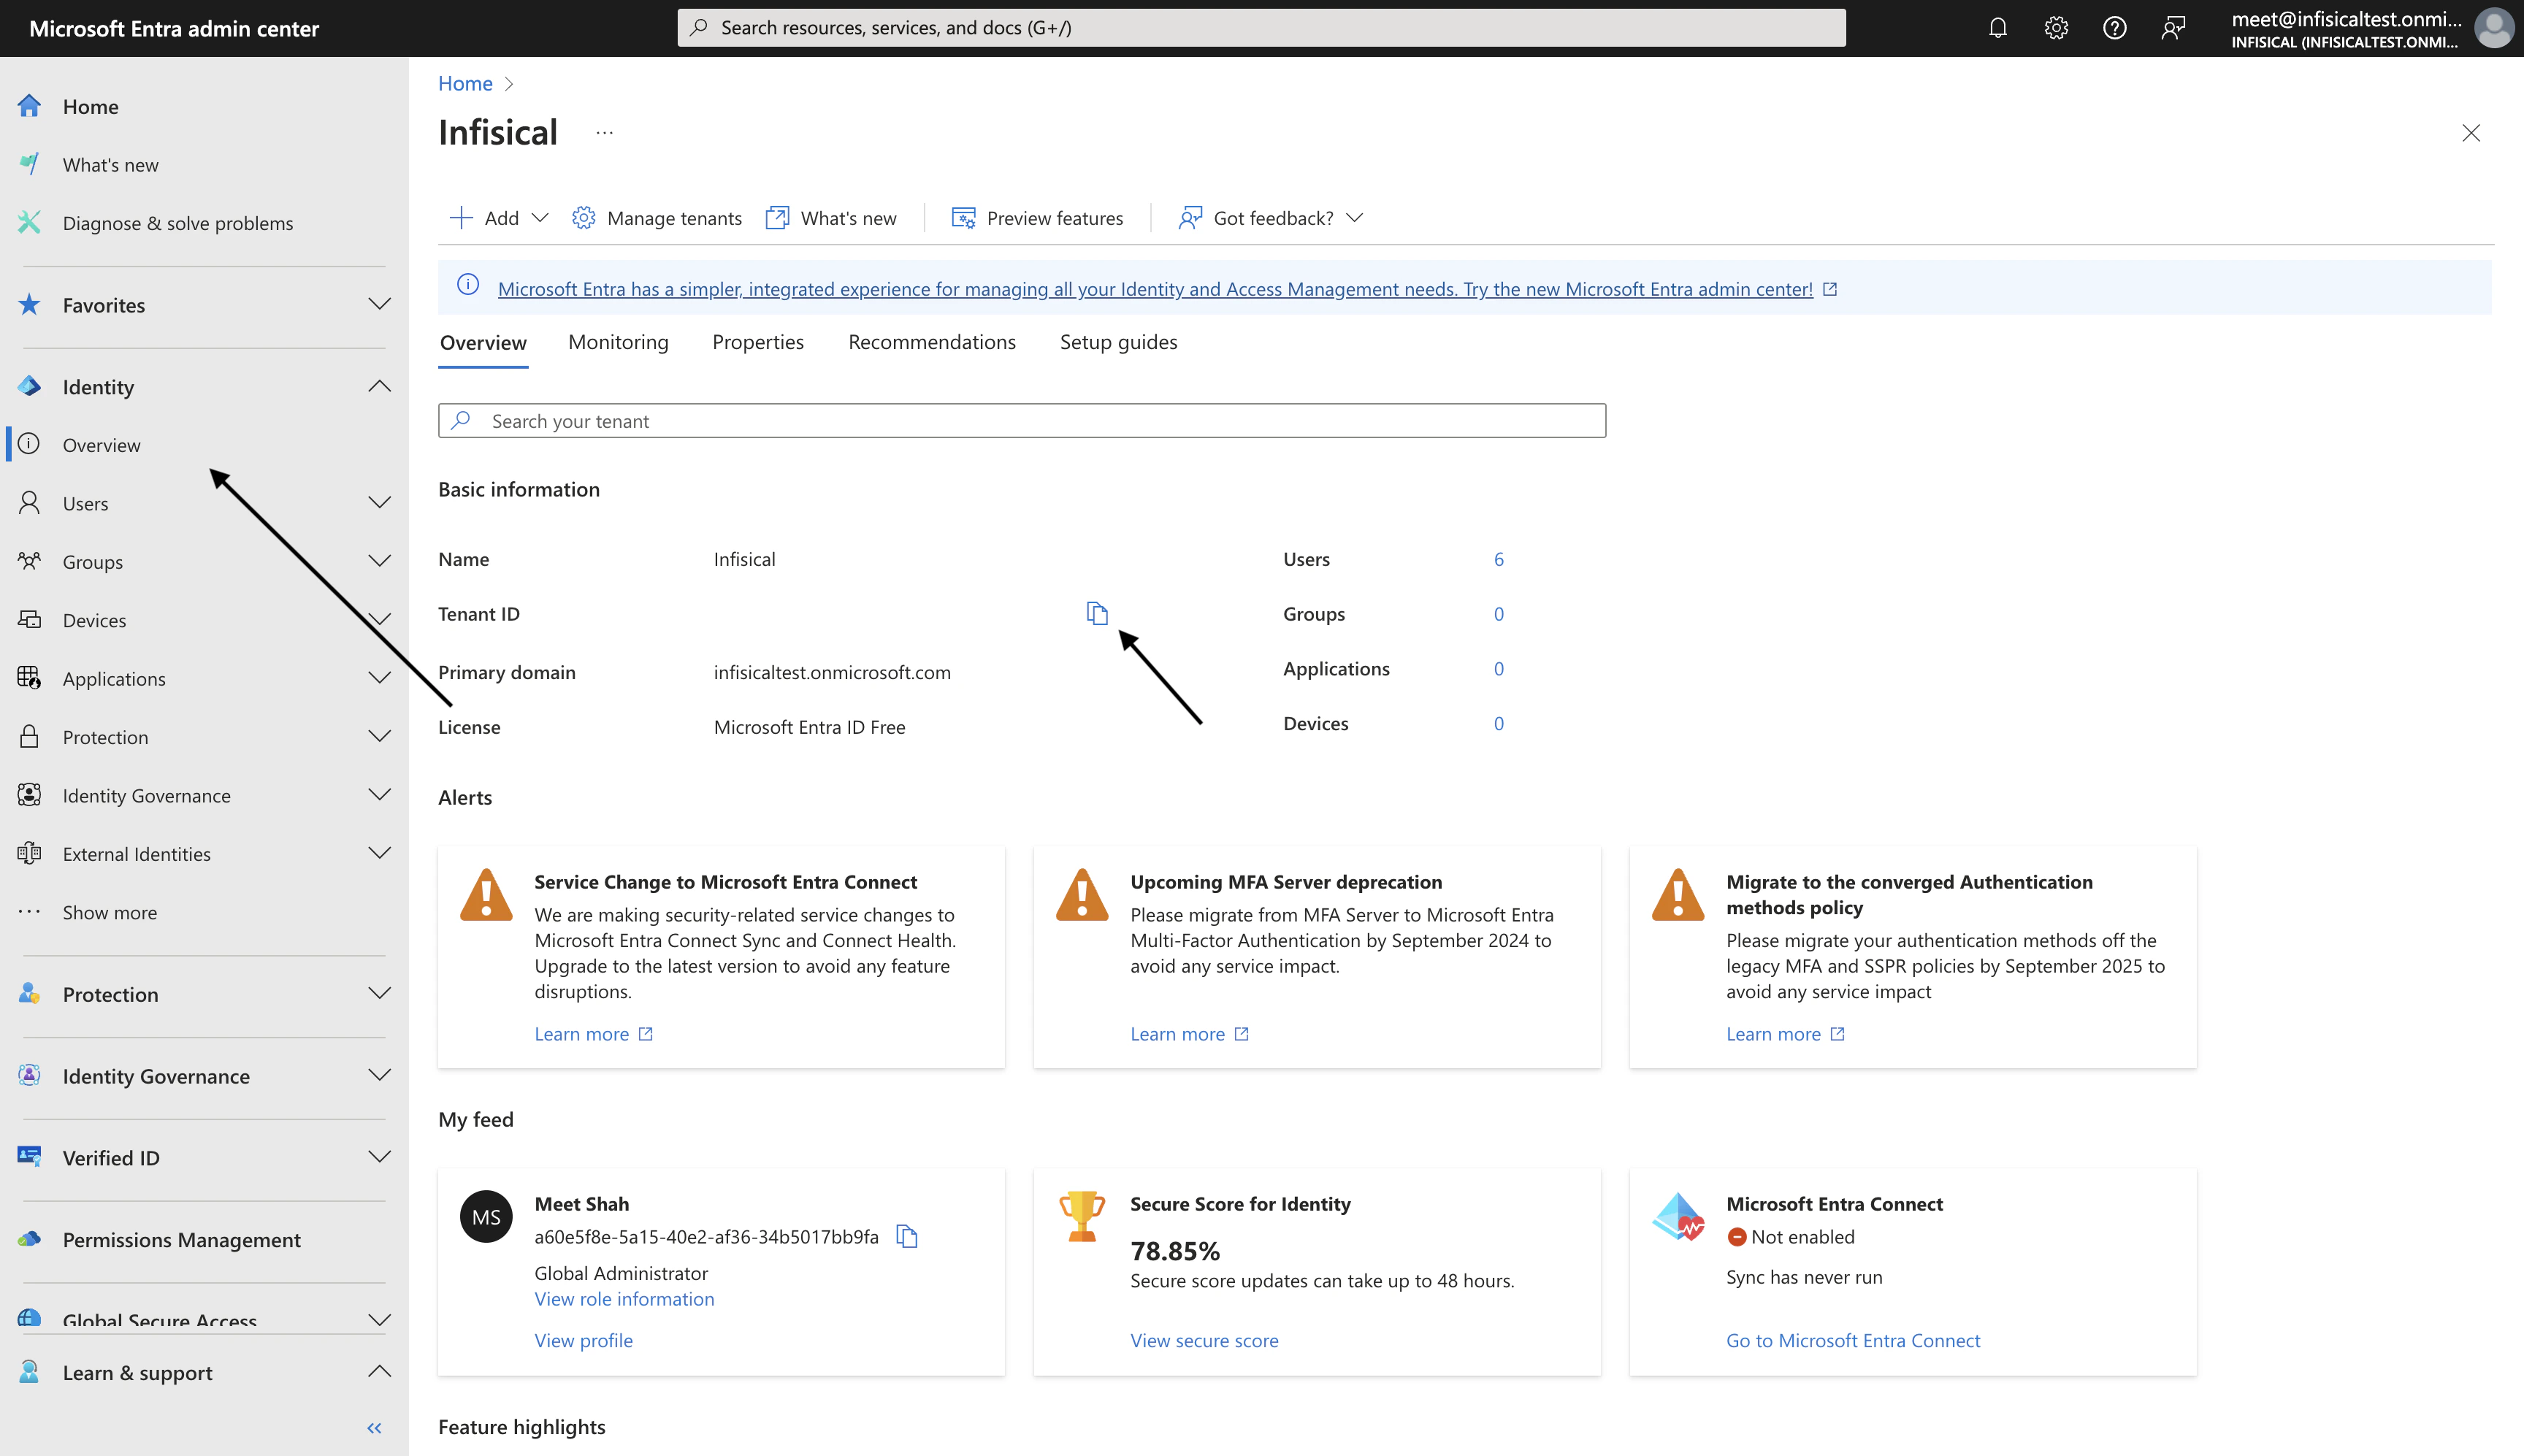Collapse the sidebar with double-chevron icon
This screenshot has height=1456, width=2524.
(374, 1428)
